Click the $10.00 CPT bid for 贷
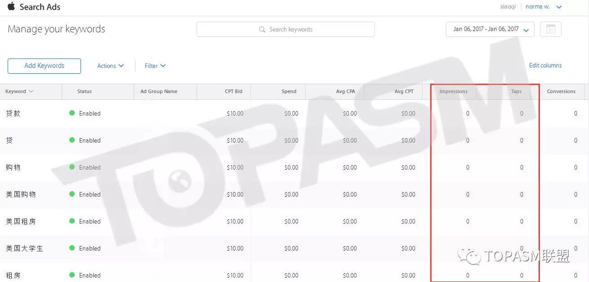The width and height of the screenshot is (589, 282). click(235, 140)
